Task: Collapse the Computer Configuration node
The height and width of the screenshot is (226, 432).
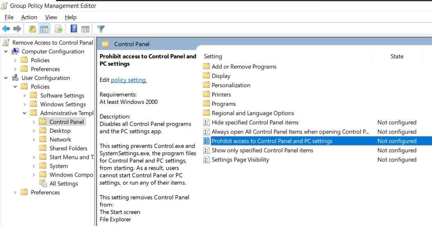Action: (x=6, y=51)
